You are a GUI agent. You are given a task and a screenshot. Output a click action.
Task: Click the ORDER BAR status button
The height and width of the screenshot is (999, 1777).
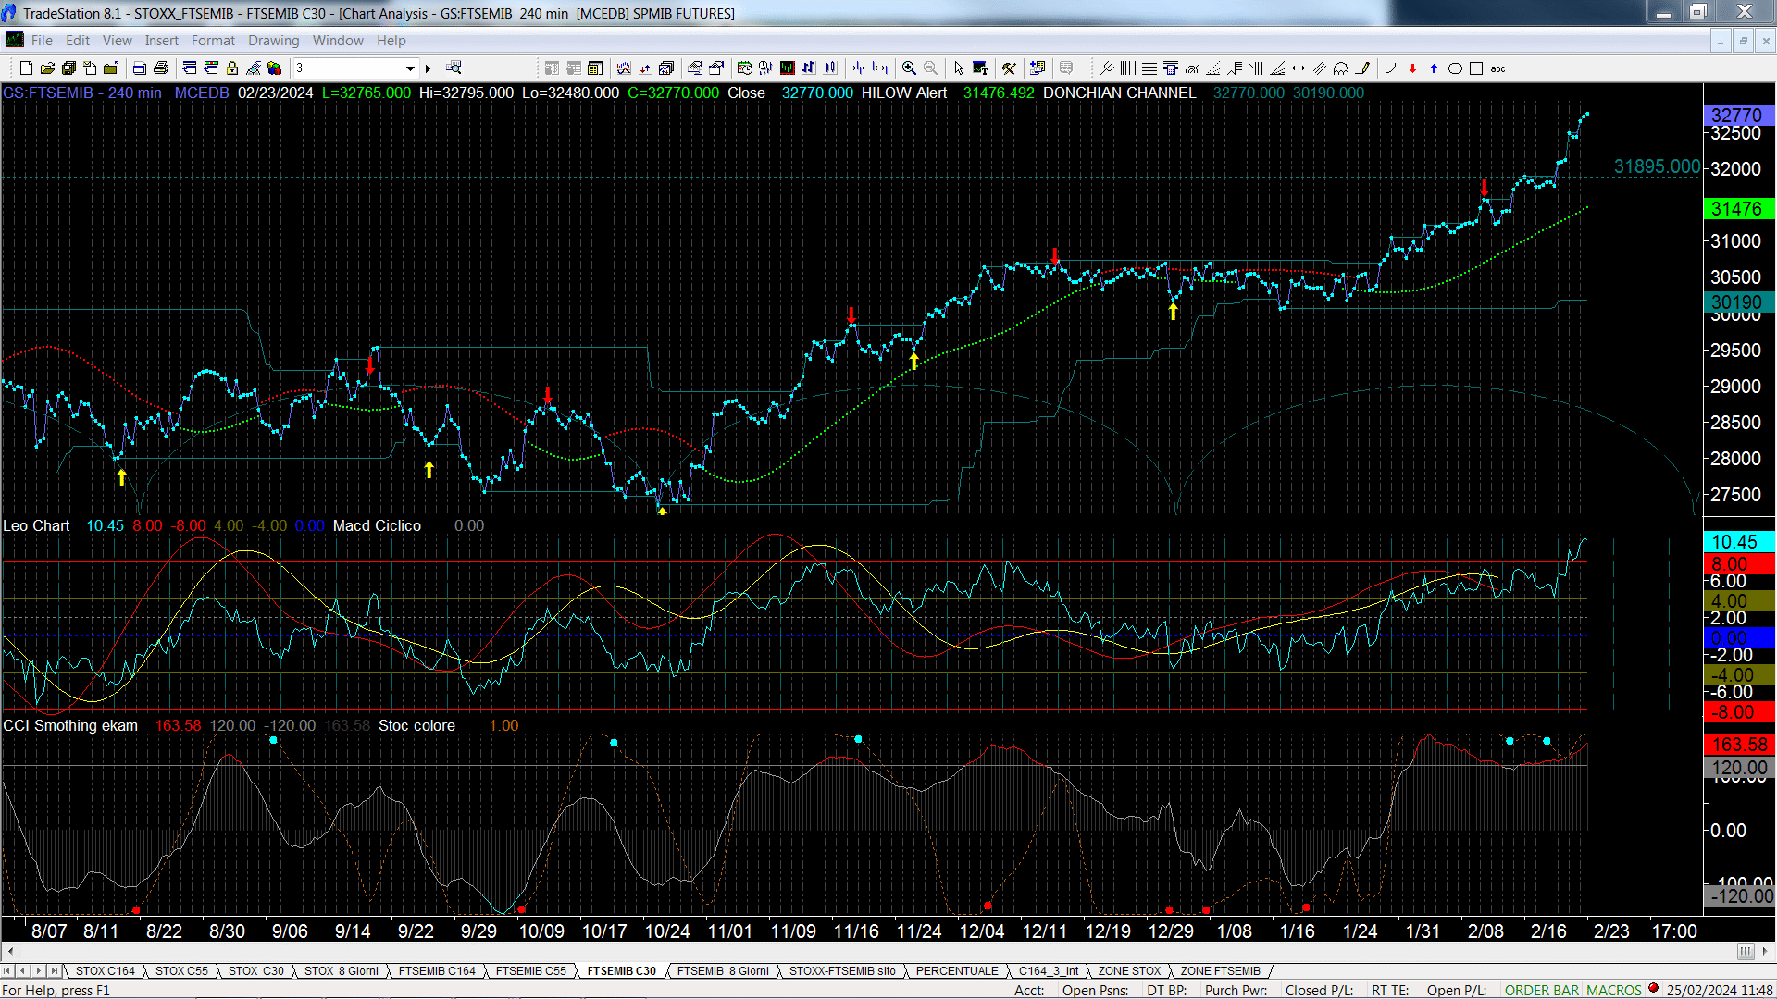1542,990
